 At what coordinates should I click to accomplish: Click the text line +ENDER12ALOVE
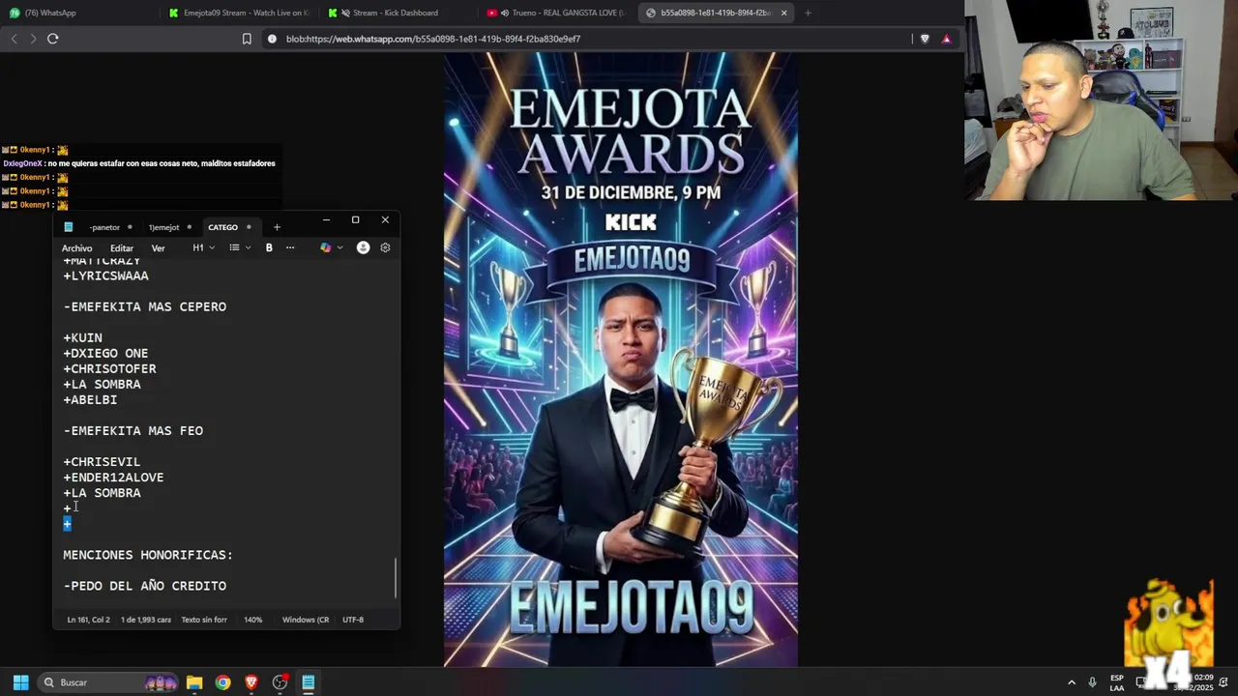(x=113, y=478)
